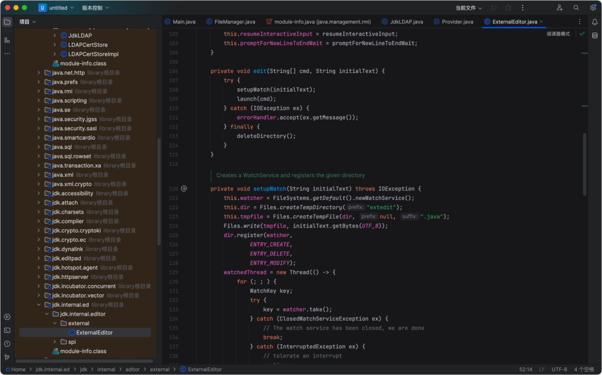
Task: Expand the java.net.http library node
Action: [x=39, y=72]
